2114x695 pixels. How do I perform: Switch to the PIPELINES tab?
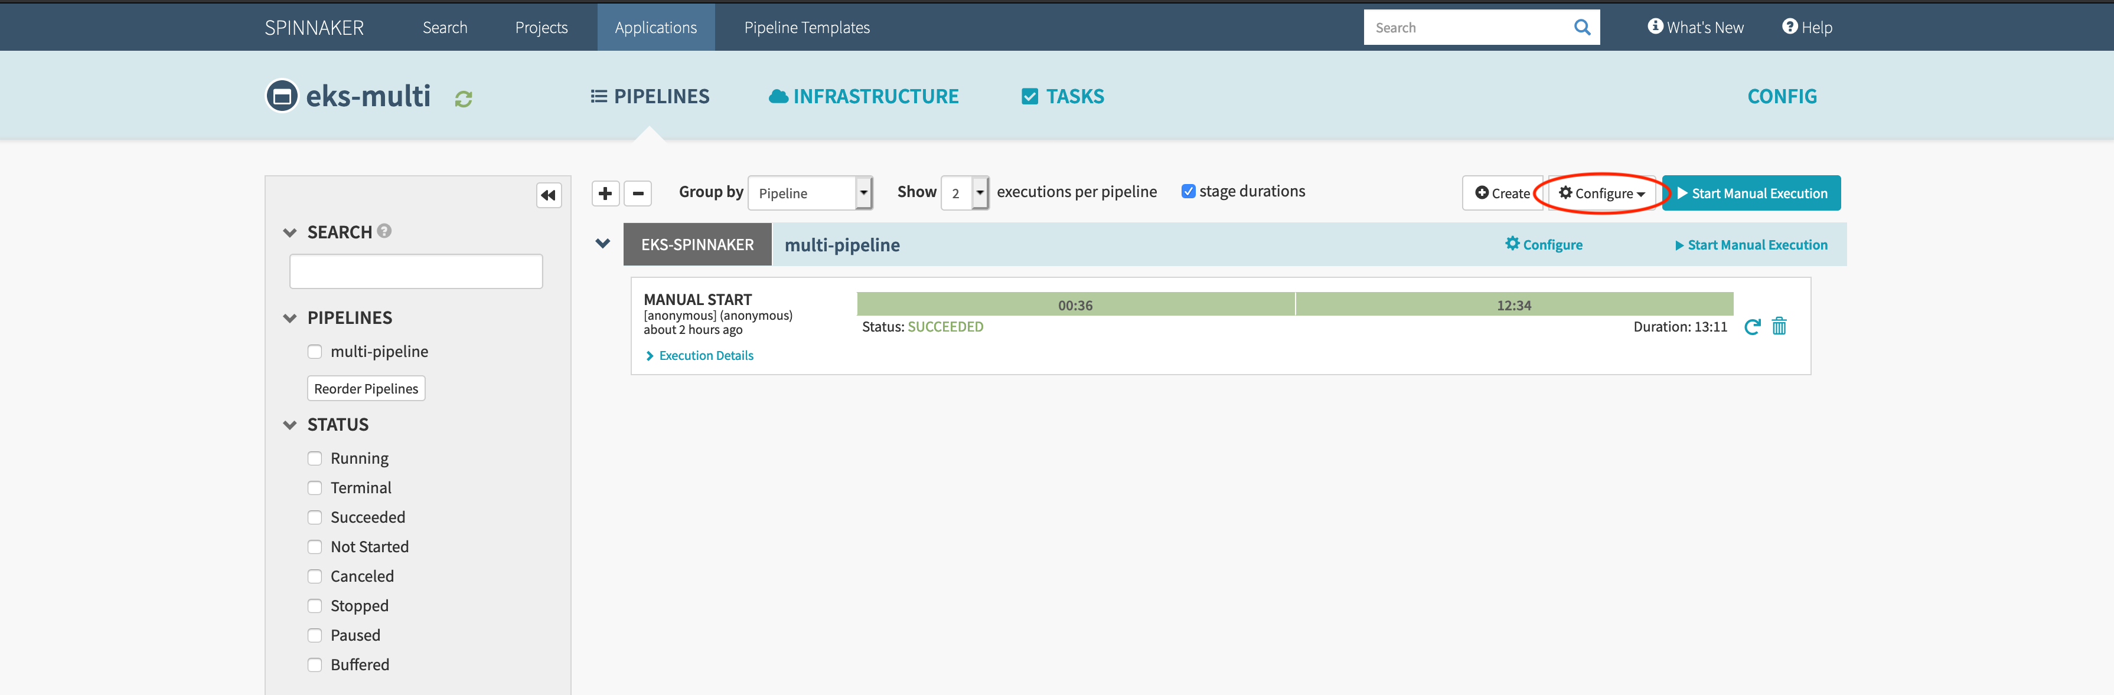coord(650,96)
